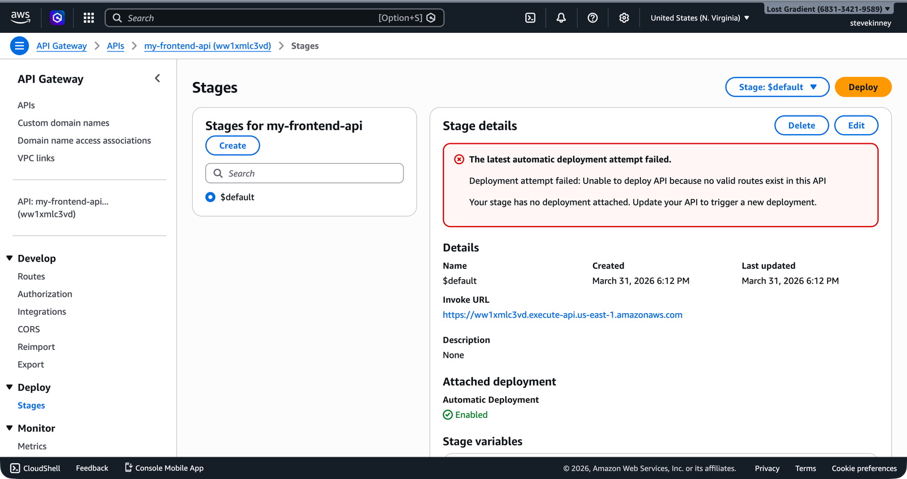This screenshot has width=907, height=479.
Task: Open the Lost Gradient account menu
Action: click(828, 9)
